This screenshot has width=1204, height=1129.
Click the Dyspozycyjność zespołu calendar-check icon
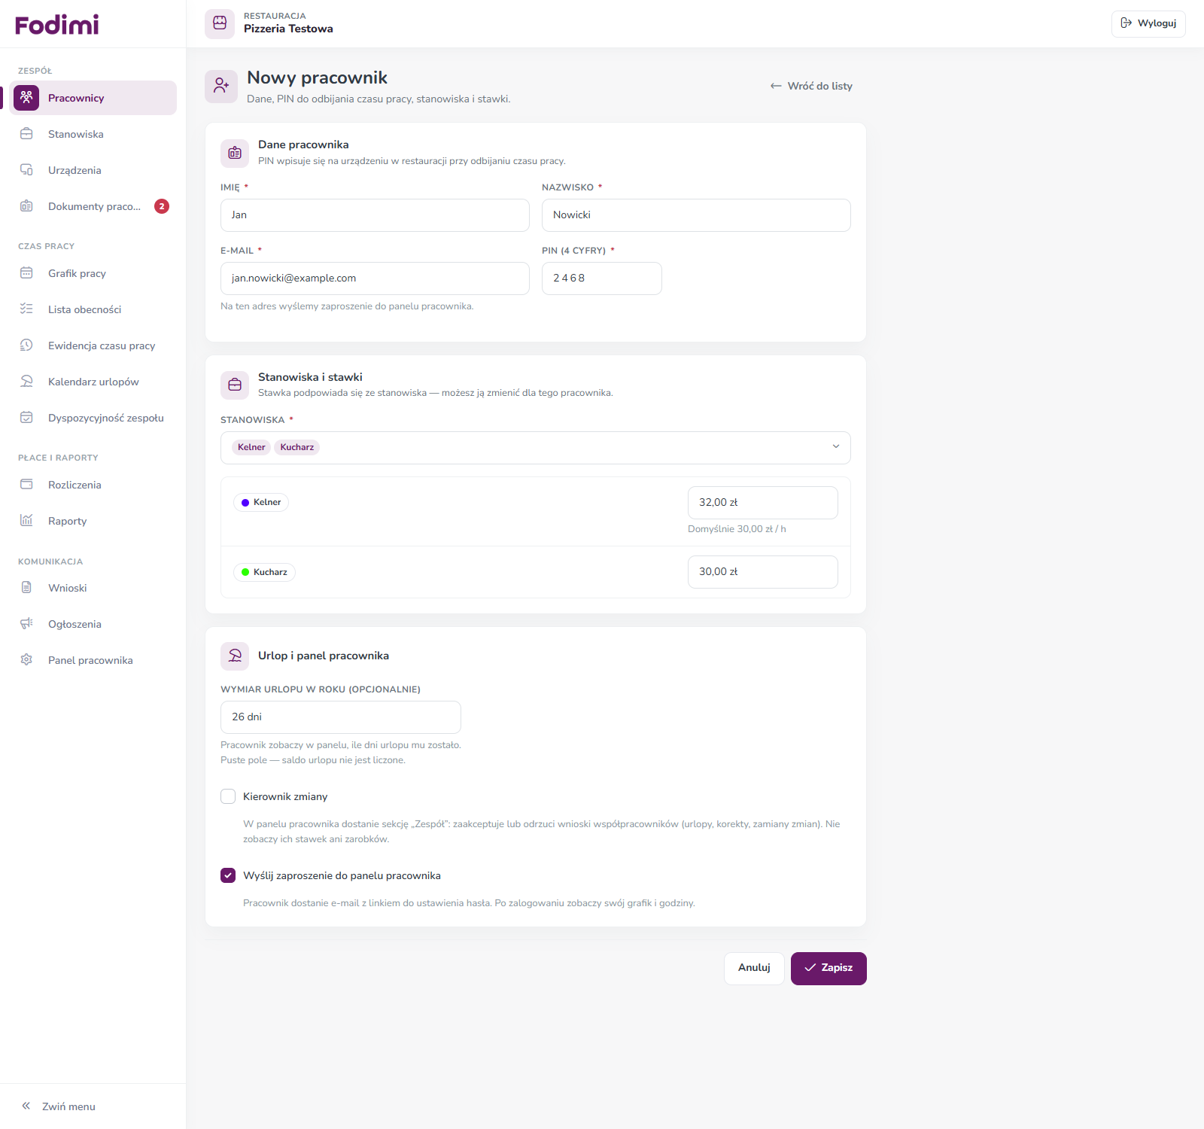coord(26,418)
